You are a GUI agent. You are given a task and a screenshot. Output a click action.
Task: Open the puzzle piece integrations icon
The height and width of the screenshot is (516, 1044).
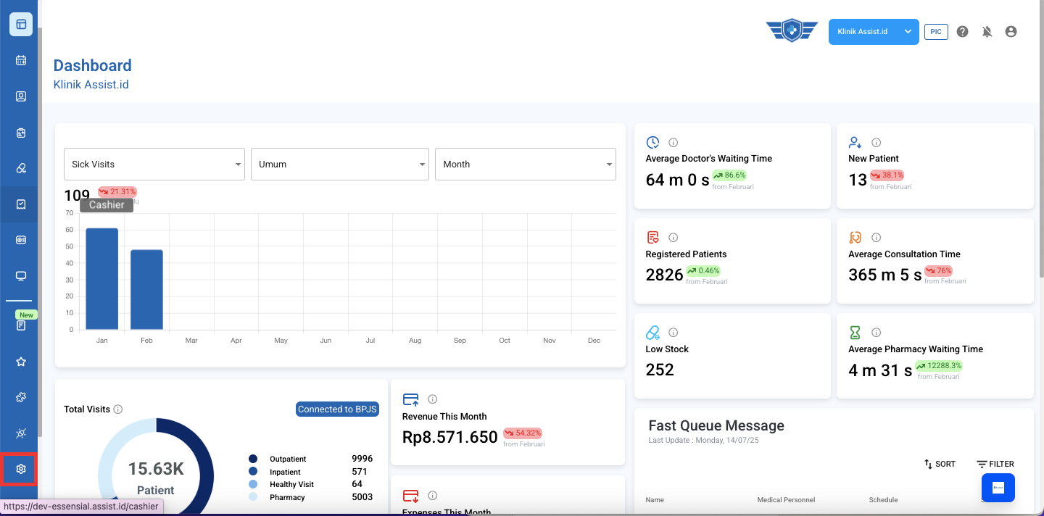click(21, 397)
